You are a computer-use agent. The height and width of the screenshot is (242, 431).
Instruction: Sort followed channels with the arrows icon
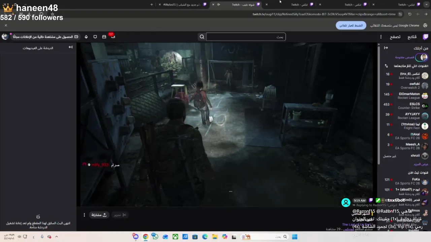click(x=386, y=66)
